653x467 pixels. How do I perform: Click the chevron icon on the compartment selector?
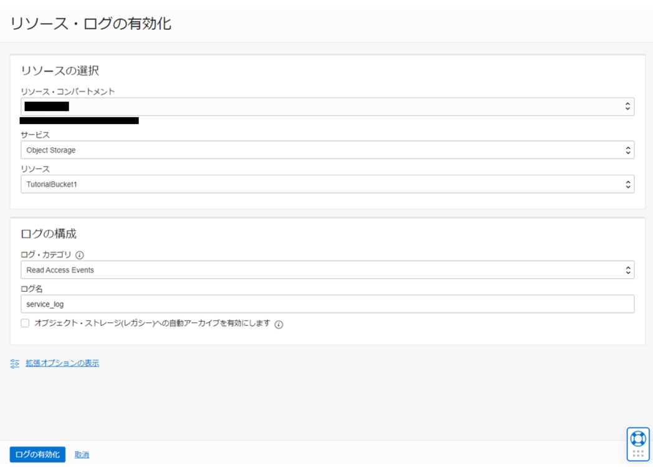[x=628, y=107]
